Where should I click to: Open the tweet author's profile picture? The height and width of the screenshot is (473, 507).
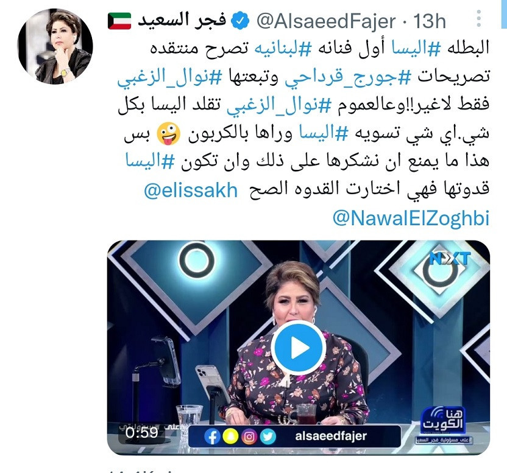coord(55,46)
